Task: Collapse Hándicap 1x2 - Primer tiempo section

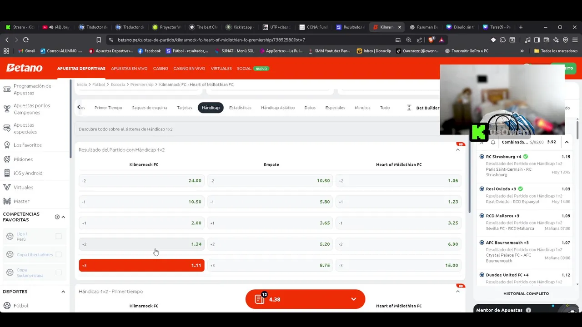Action: coord(458,292)
